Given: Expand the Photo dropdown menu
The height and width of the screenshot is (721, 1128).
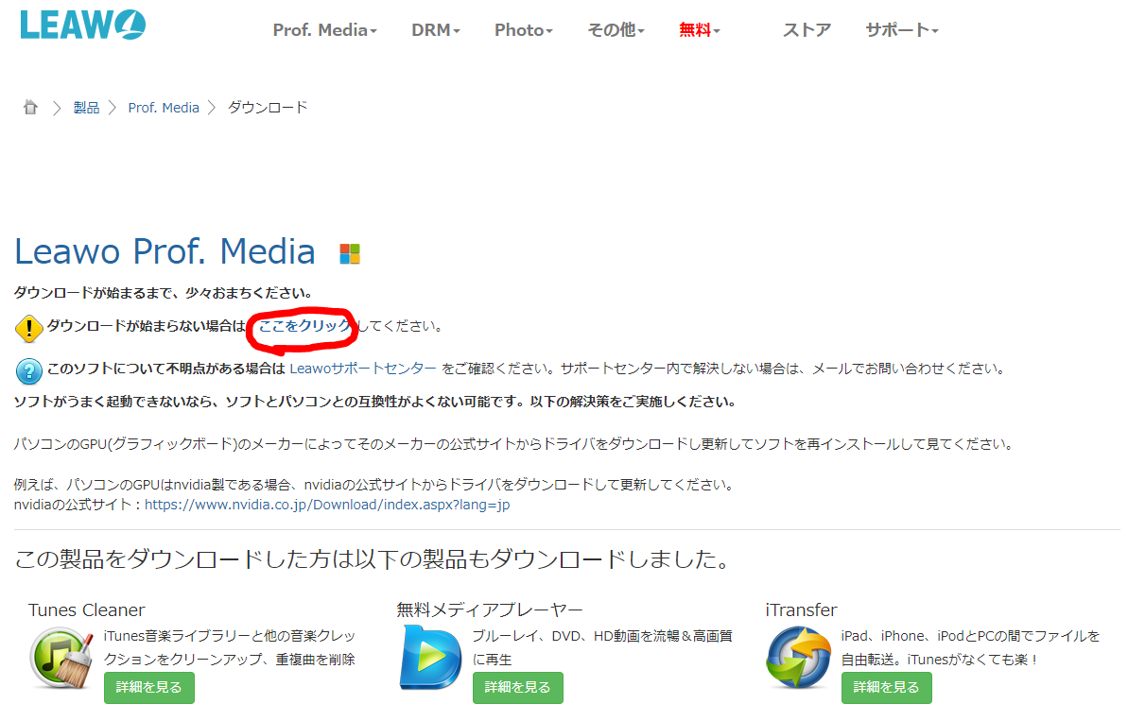Looking at the screenshot, I should 523,30.
